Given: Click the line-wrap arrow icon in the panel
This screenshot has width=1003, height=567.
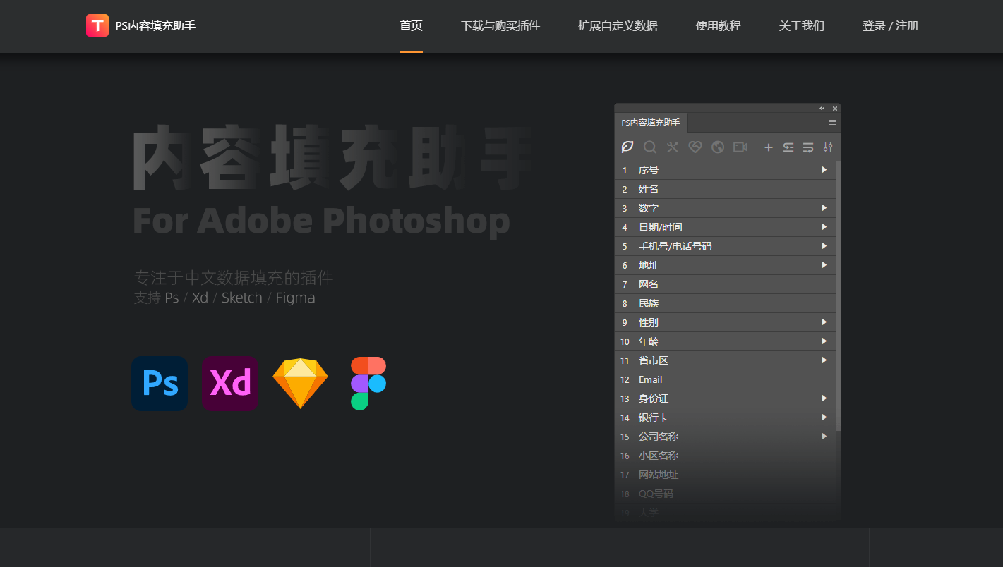Looking at the screenshot, I should [808, 147].
